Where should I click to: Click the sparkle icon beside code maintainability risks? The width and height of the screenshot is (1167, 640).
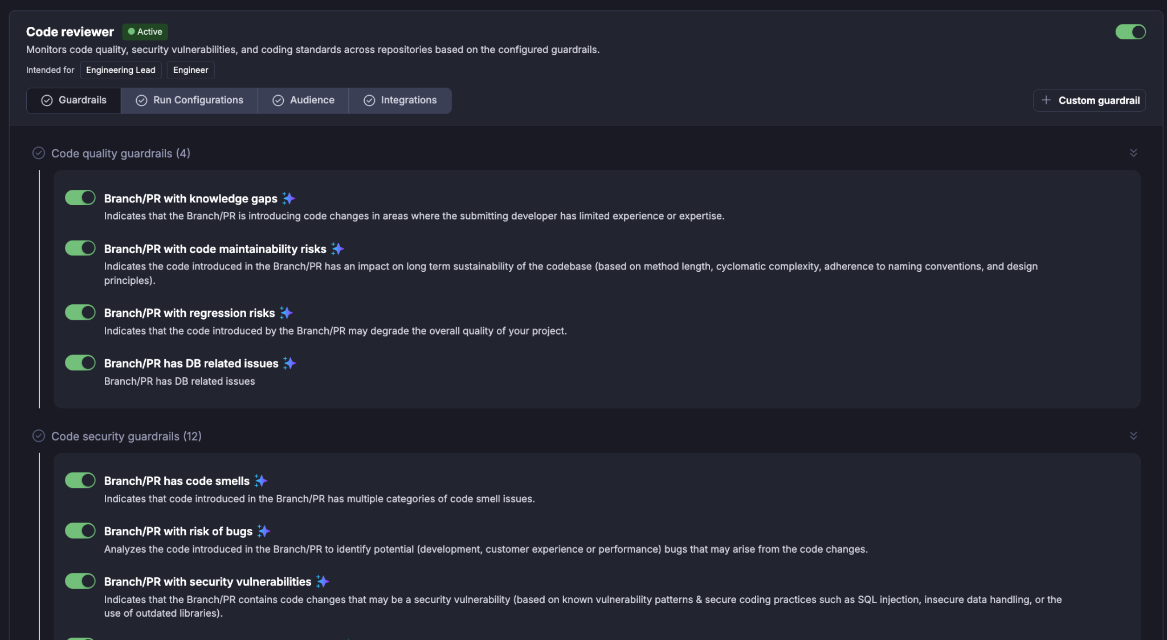click(x=337, y=249)
